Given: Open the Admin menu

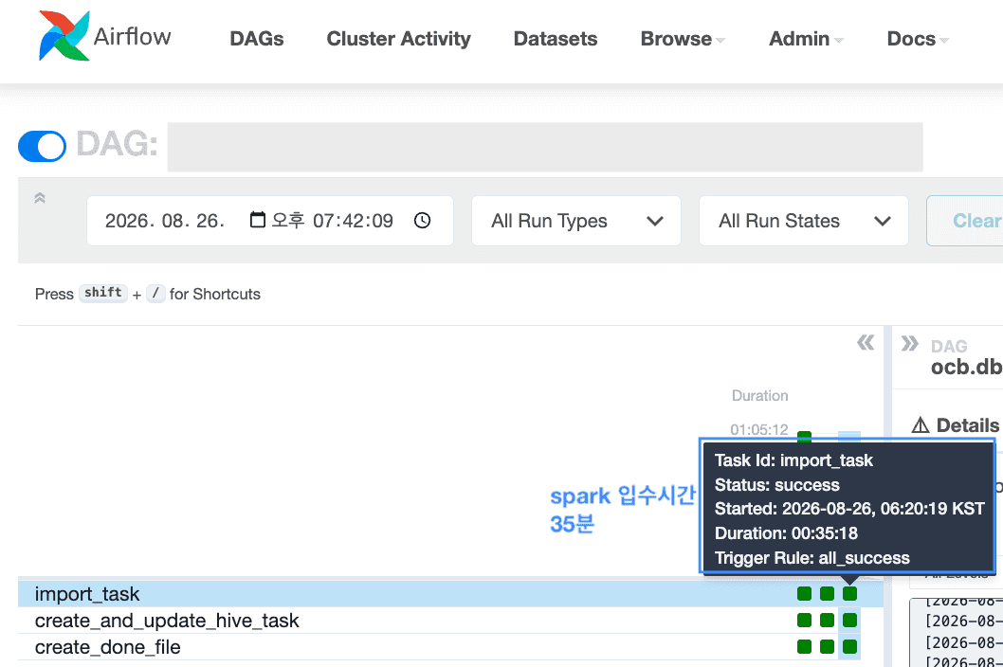Looking at the screenshot, I should pyautogui.click(x=806, y=39).
